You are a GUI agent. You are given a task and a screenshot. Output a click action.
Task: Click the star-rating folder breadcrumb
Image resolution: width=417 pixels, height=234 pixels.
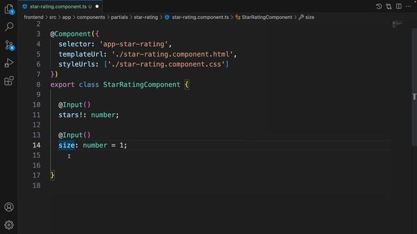146,18
